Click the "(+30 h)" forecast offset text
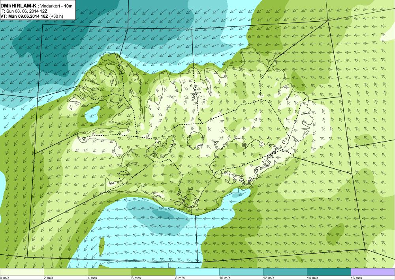The width and height of the screenshot is (395, 280). (56, 16)
